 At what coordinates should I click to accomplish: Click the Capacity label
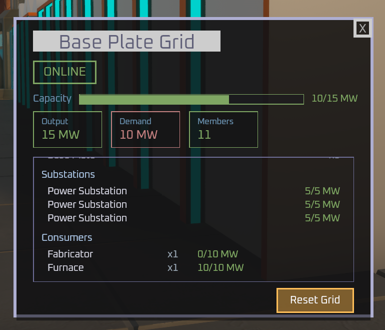pos(52,99)
